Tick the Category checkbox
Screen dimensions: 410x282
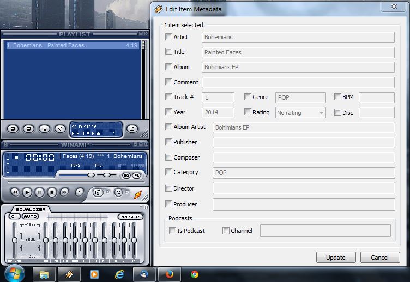tap(168, 172)
